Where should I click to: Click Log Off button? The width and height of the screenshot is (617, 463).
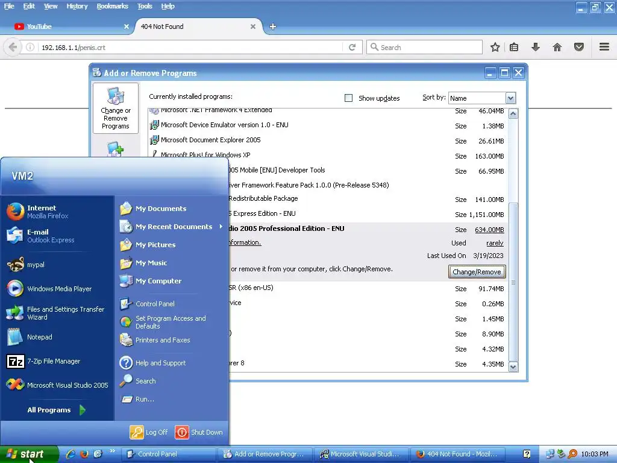[149, 432]
